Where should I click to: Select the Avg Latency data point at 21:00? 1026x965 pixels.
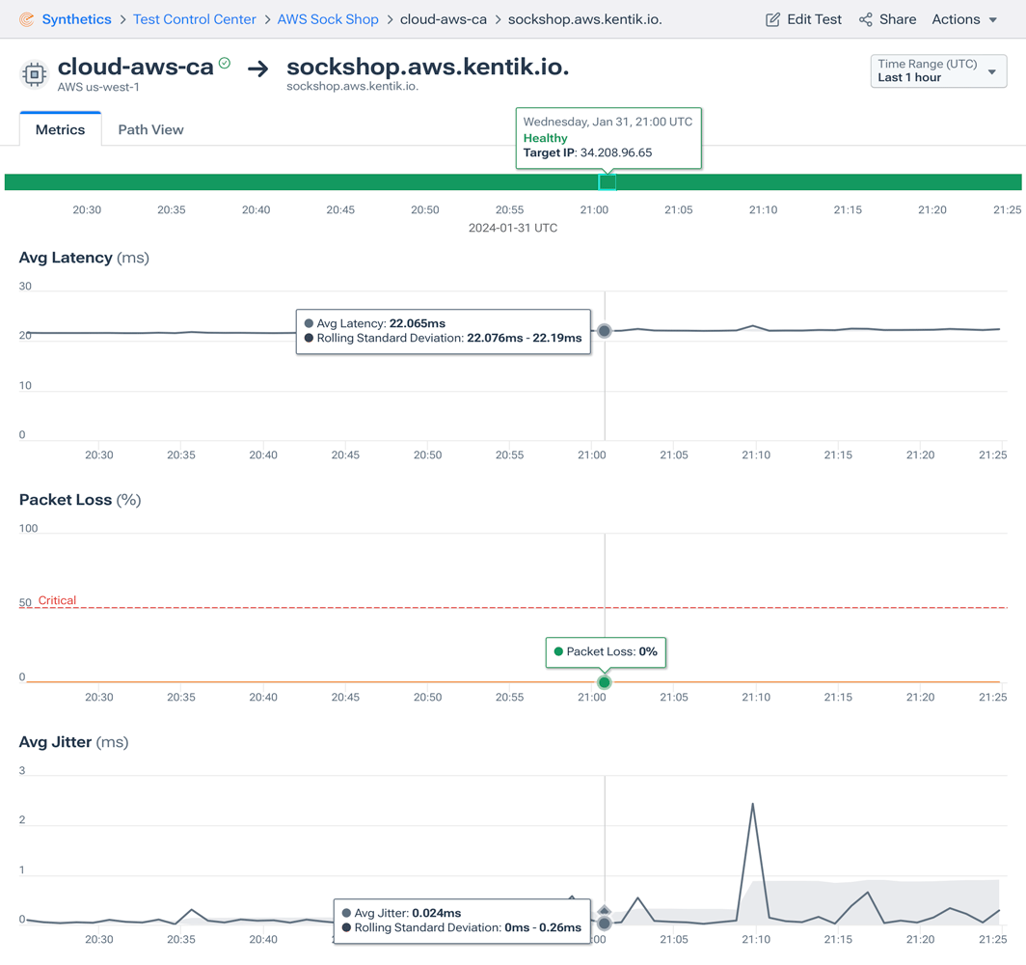(x=605, y=331)
